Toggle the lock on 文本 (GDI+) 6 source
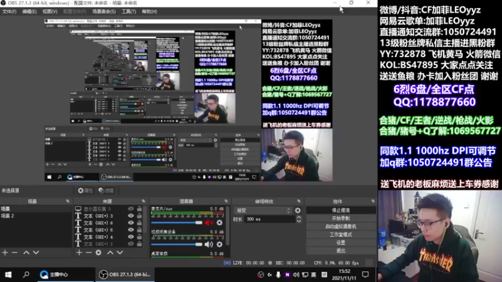502x282 pixels. (139, 223)
